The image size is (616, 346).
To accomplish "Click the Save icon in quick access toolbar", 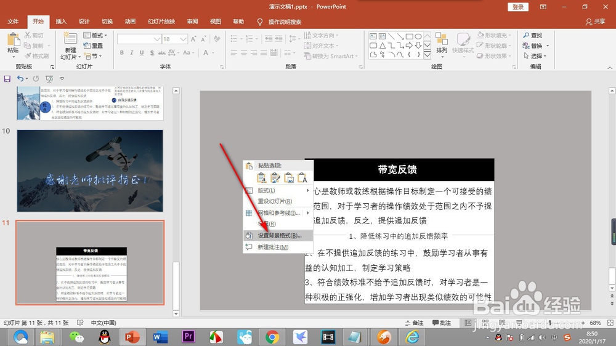I will pos(7,79).
